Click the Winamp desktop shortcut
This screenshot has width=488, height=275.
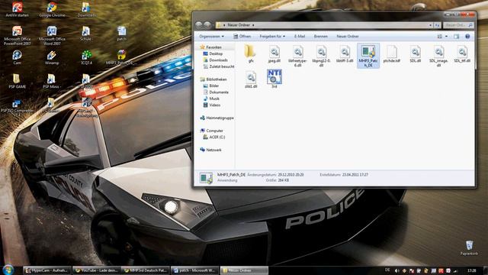(52, 57)
